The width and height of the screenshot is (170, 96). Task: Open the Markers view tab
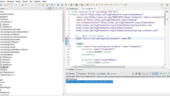point(70,74)
